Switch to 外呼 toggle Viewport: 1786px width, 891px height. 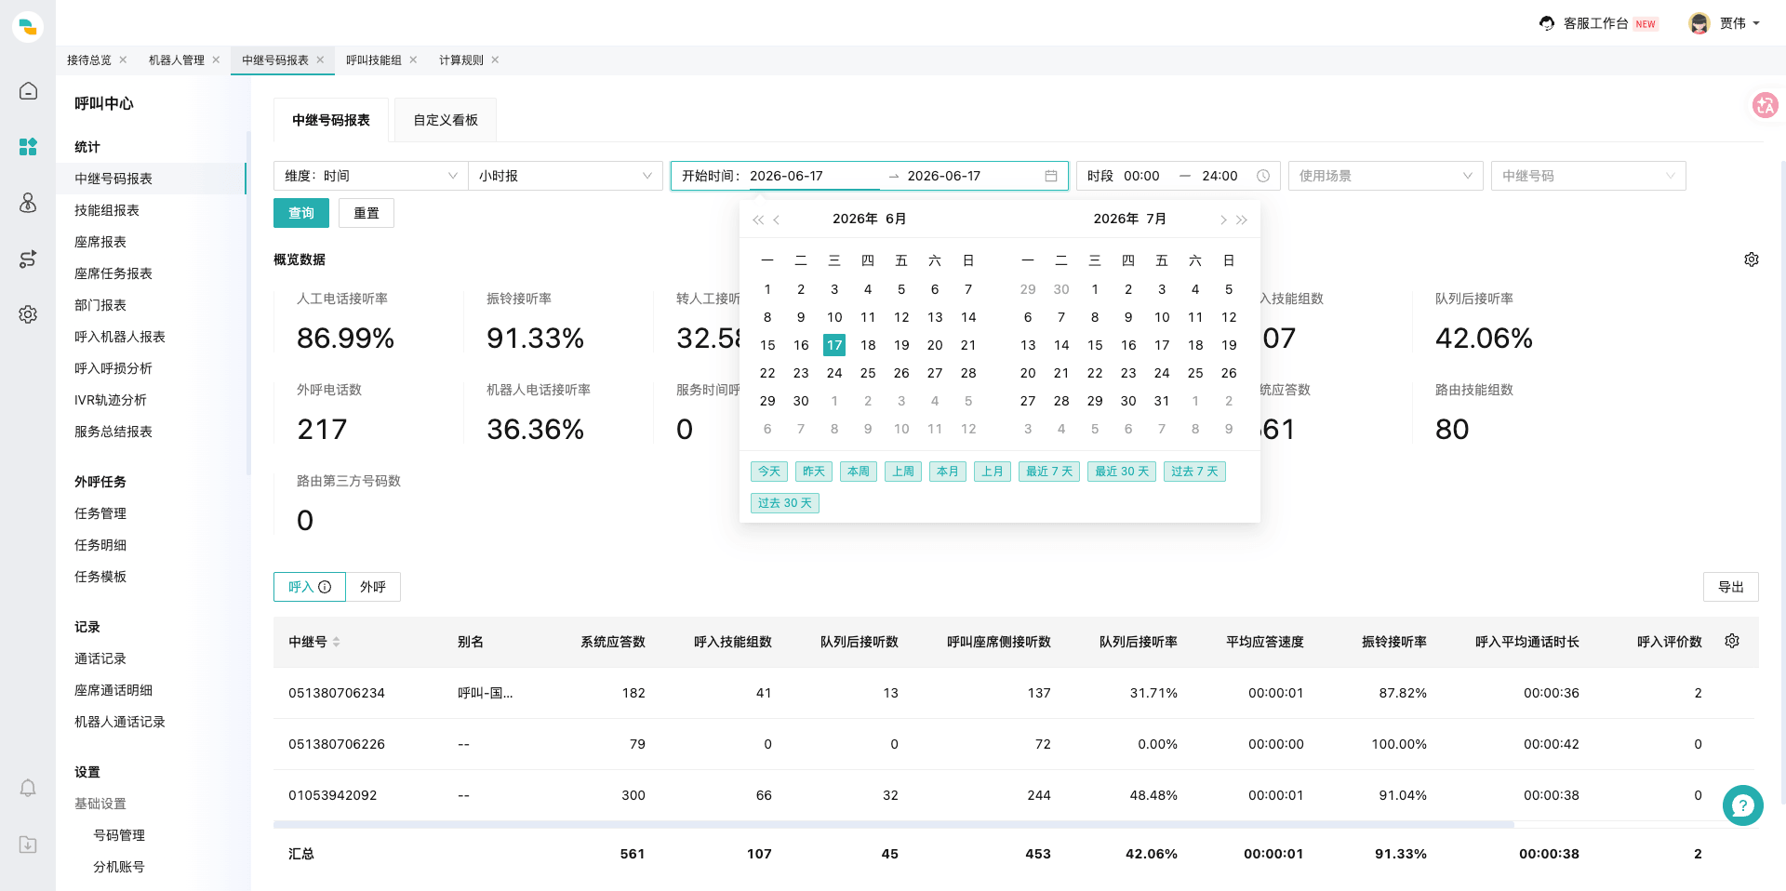point(373,587)
